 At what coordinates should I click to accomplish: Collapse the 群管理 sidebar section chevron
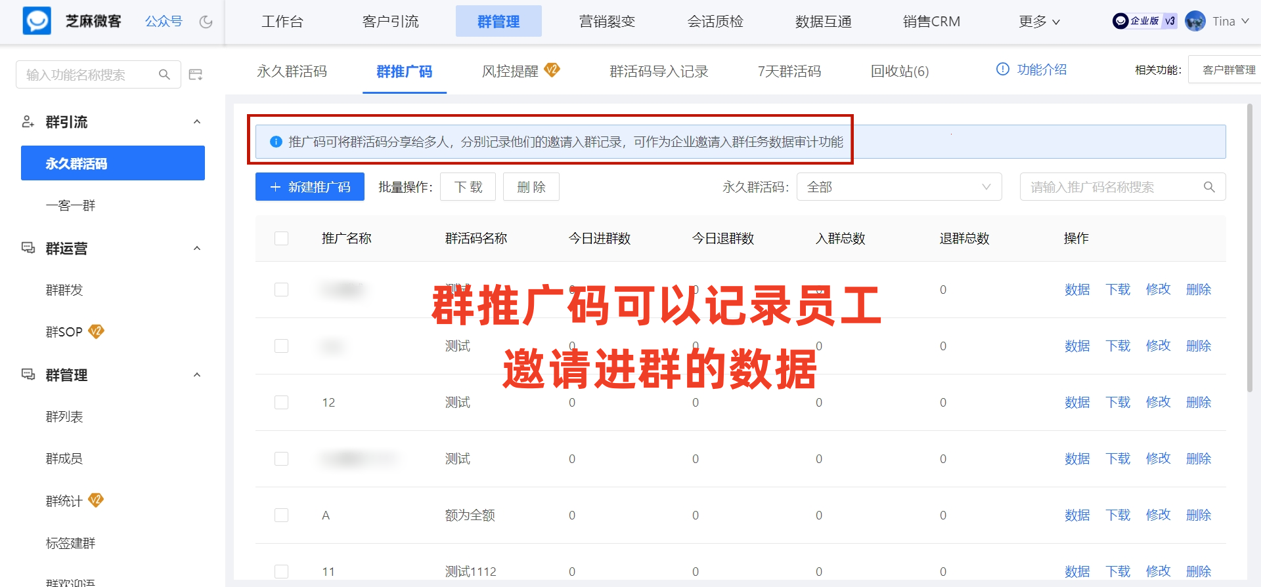click(x=197, y=374)
